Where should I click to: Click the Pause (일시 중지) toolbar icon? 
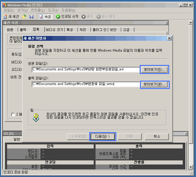pos(98,16)
